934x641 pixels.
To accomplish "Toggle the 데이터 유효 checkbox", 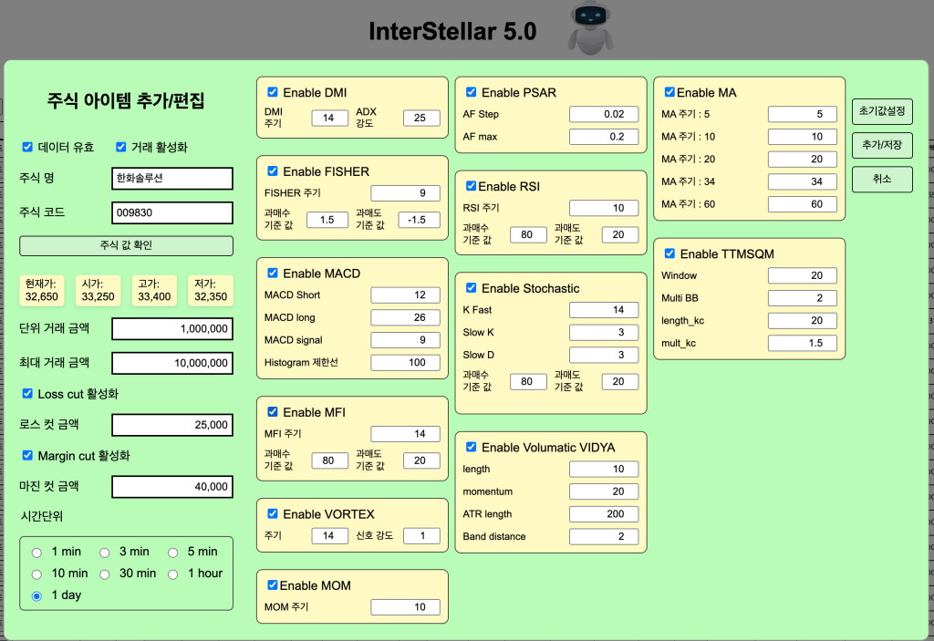I will tap(27, 147).
